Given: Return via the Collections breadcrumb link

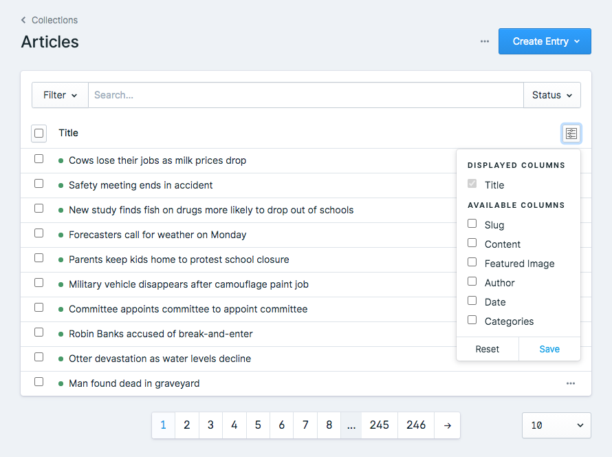Looking at the screenshot, I should point(54,20).
